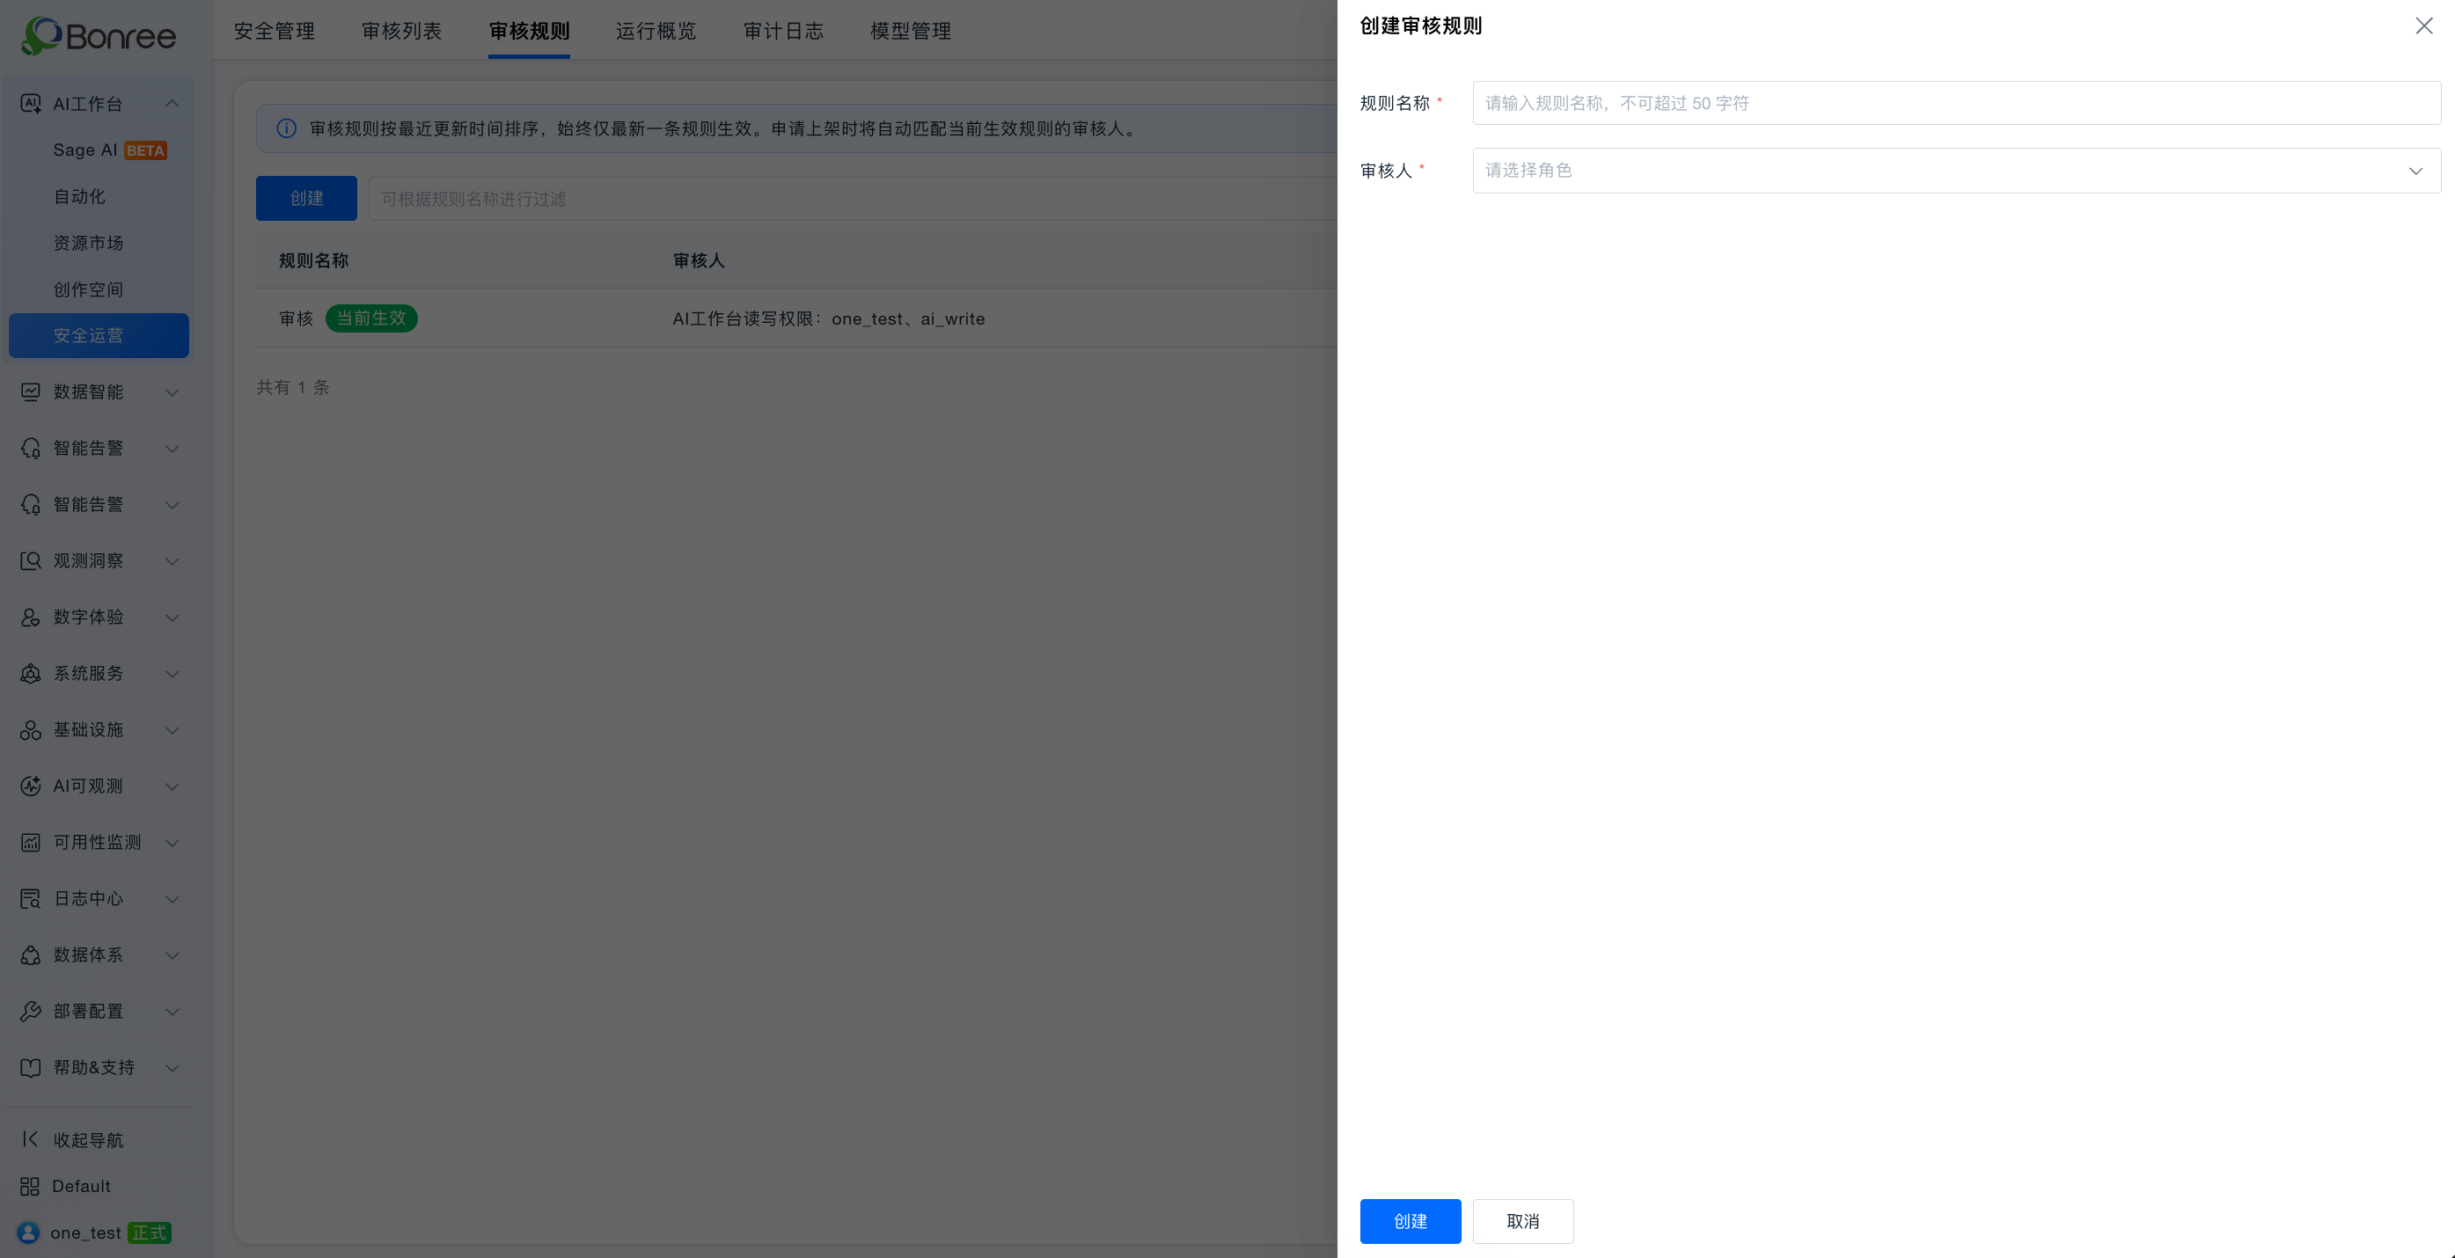The image size is (2455, 1258).
Task: Click the 系统服务 icon
Action: click(x=31, y=673)
